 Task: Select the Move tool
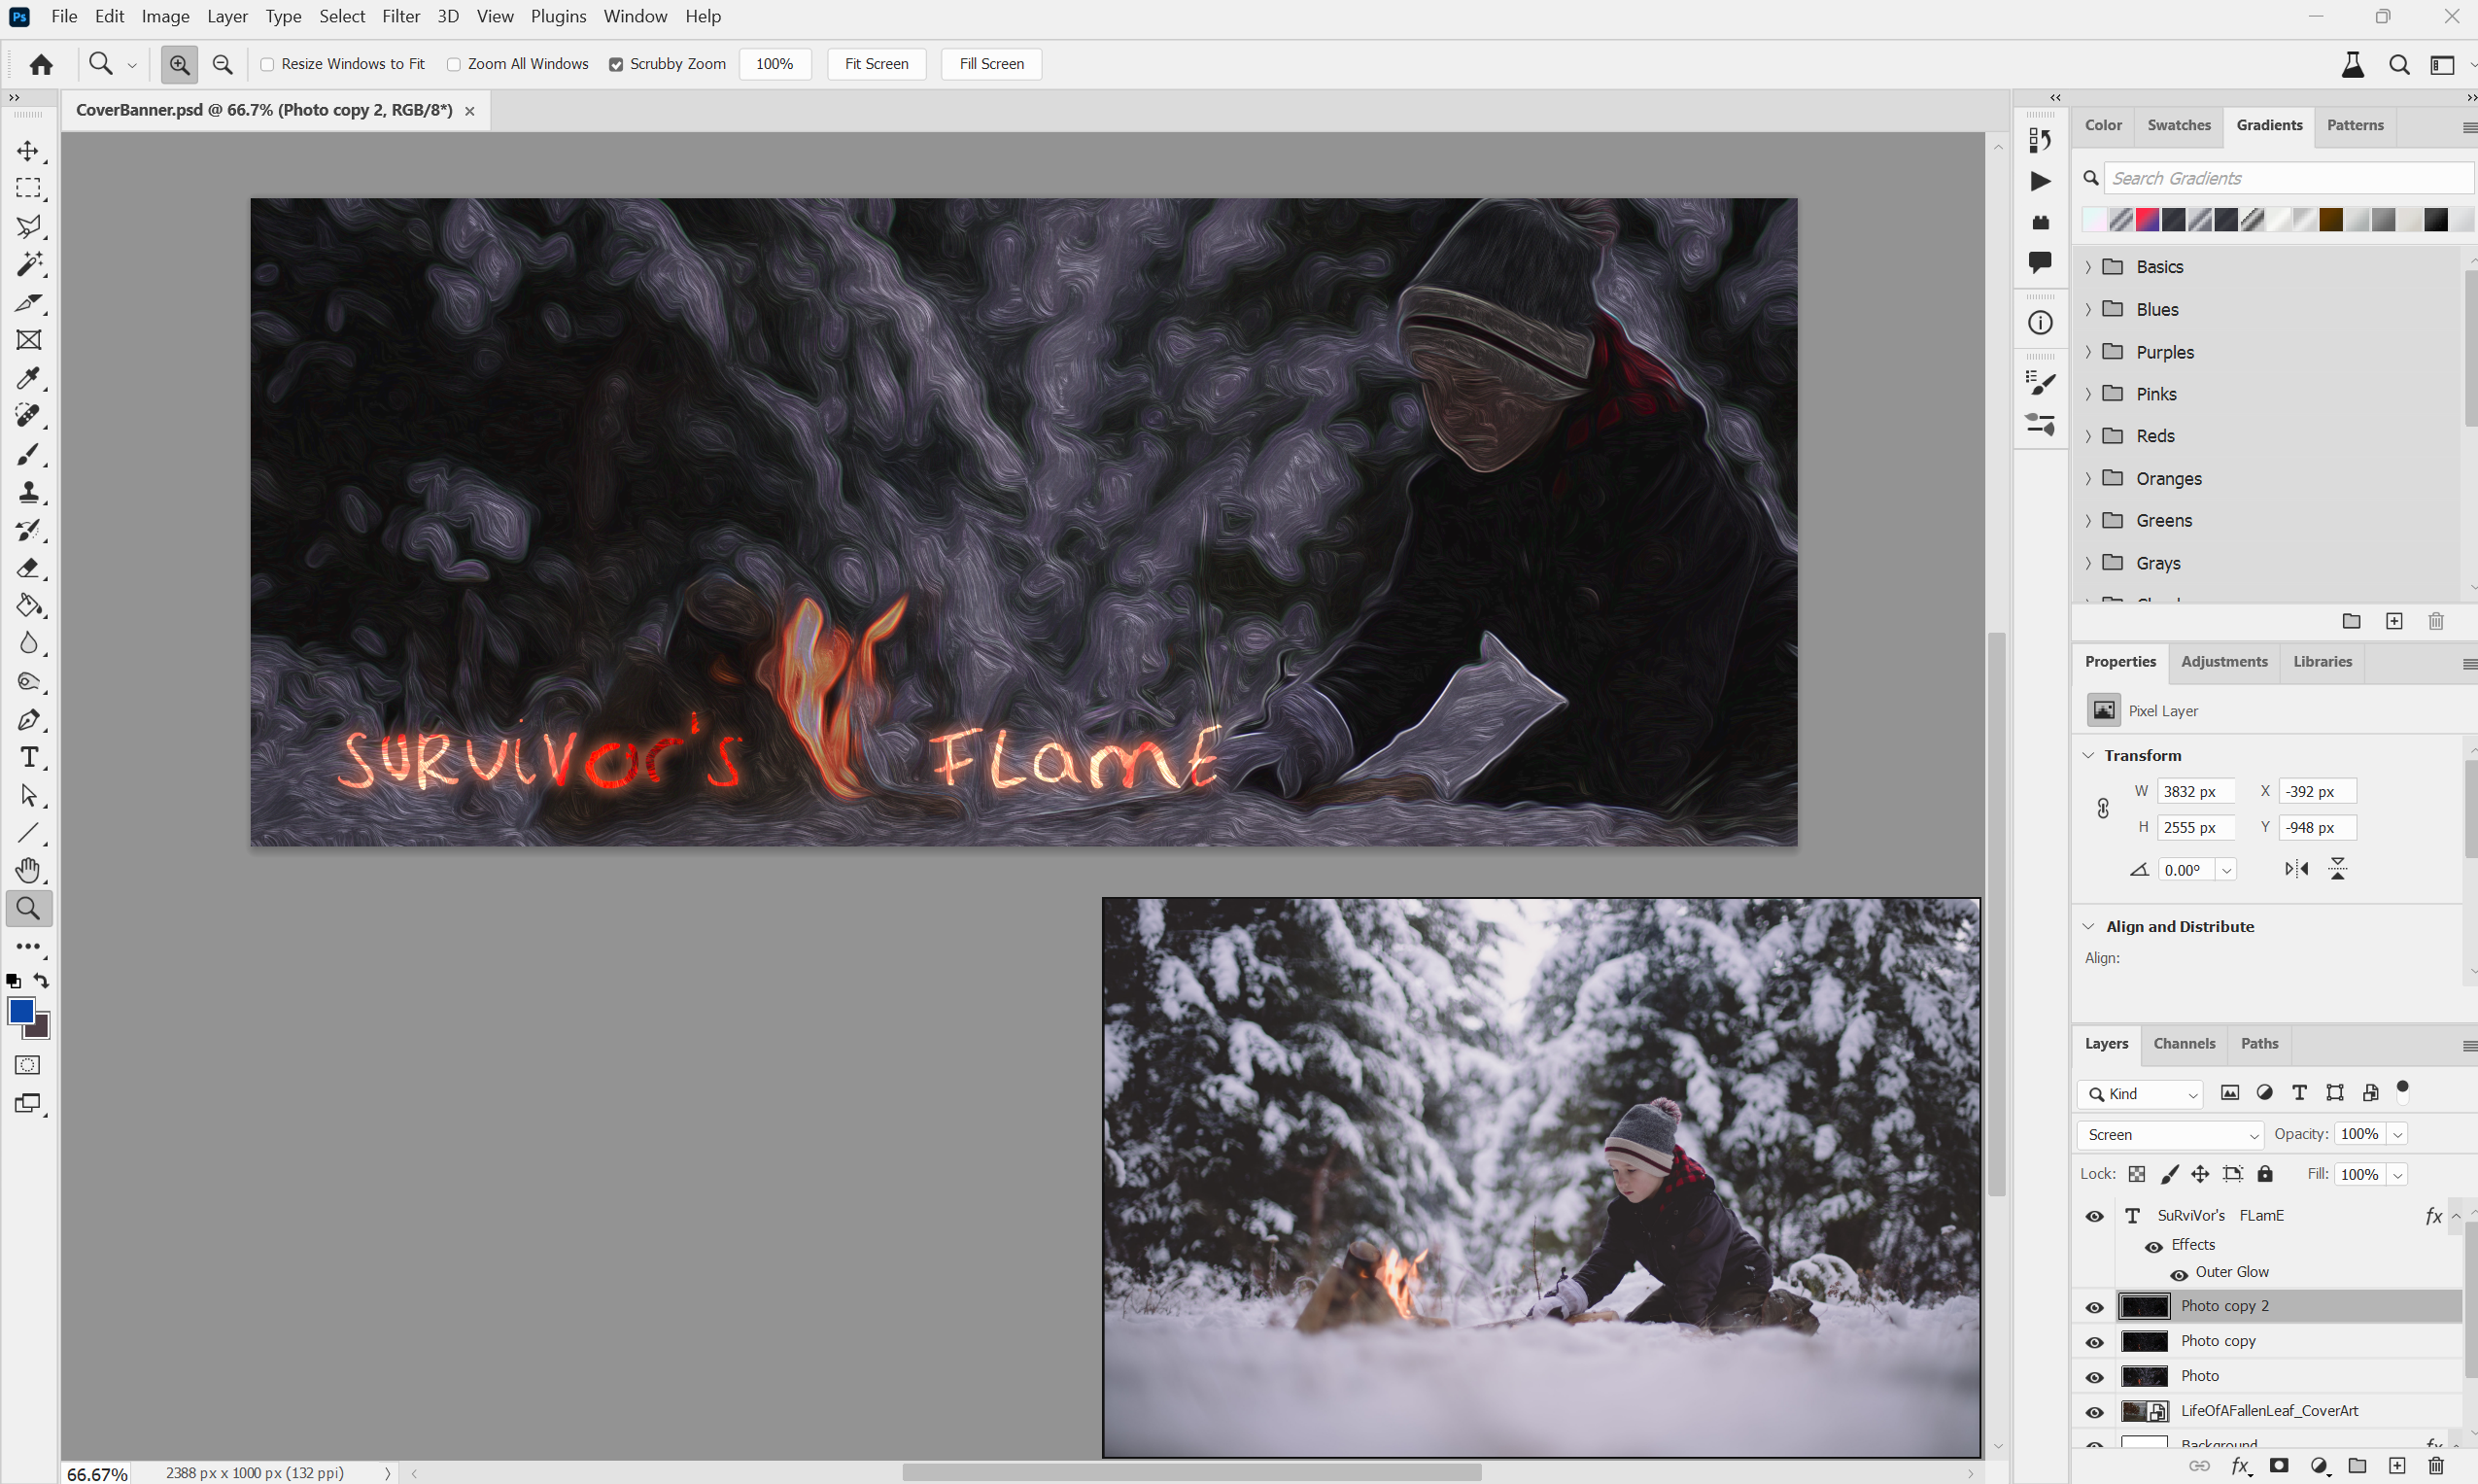click(x=28, y=151)
